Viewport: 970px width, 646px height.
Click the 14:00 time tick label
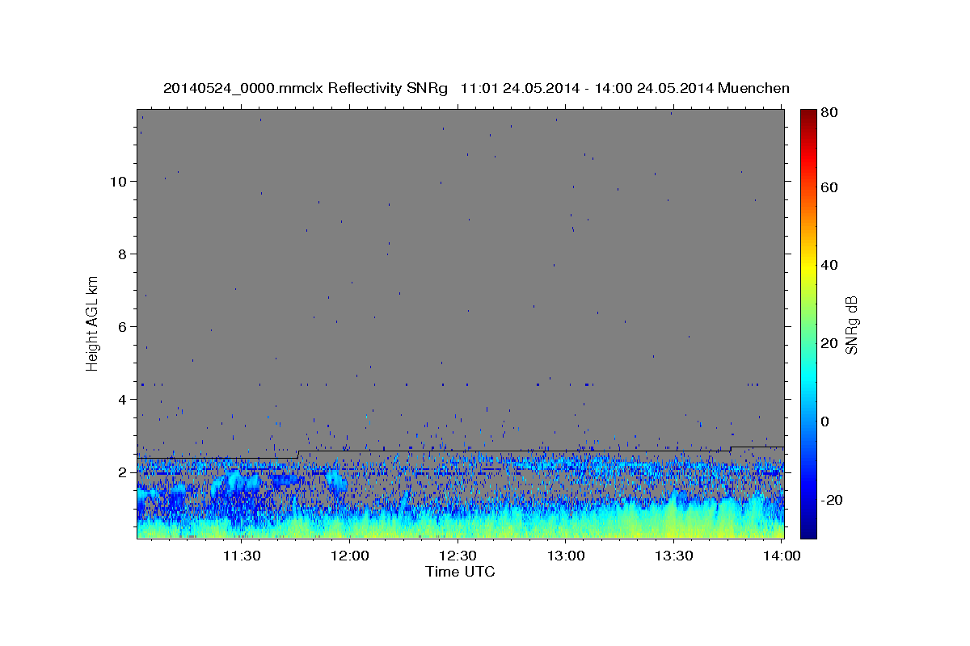pyautogui.click(x=782, y=556)
